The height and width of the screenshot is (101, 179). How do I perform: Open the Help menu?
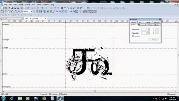click(x=53, y=5)
